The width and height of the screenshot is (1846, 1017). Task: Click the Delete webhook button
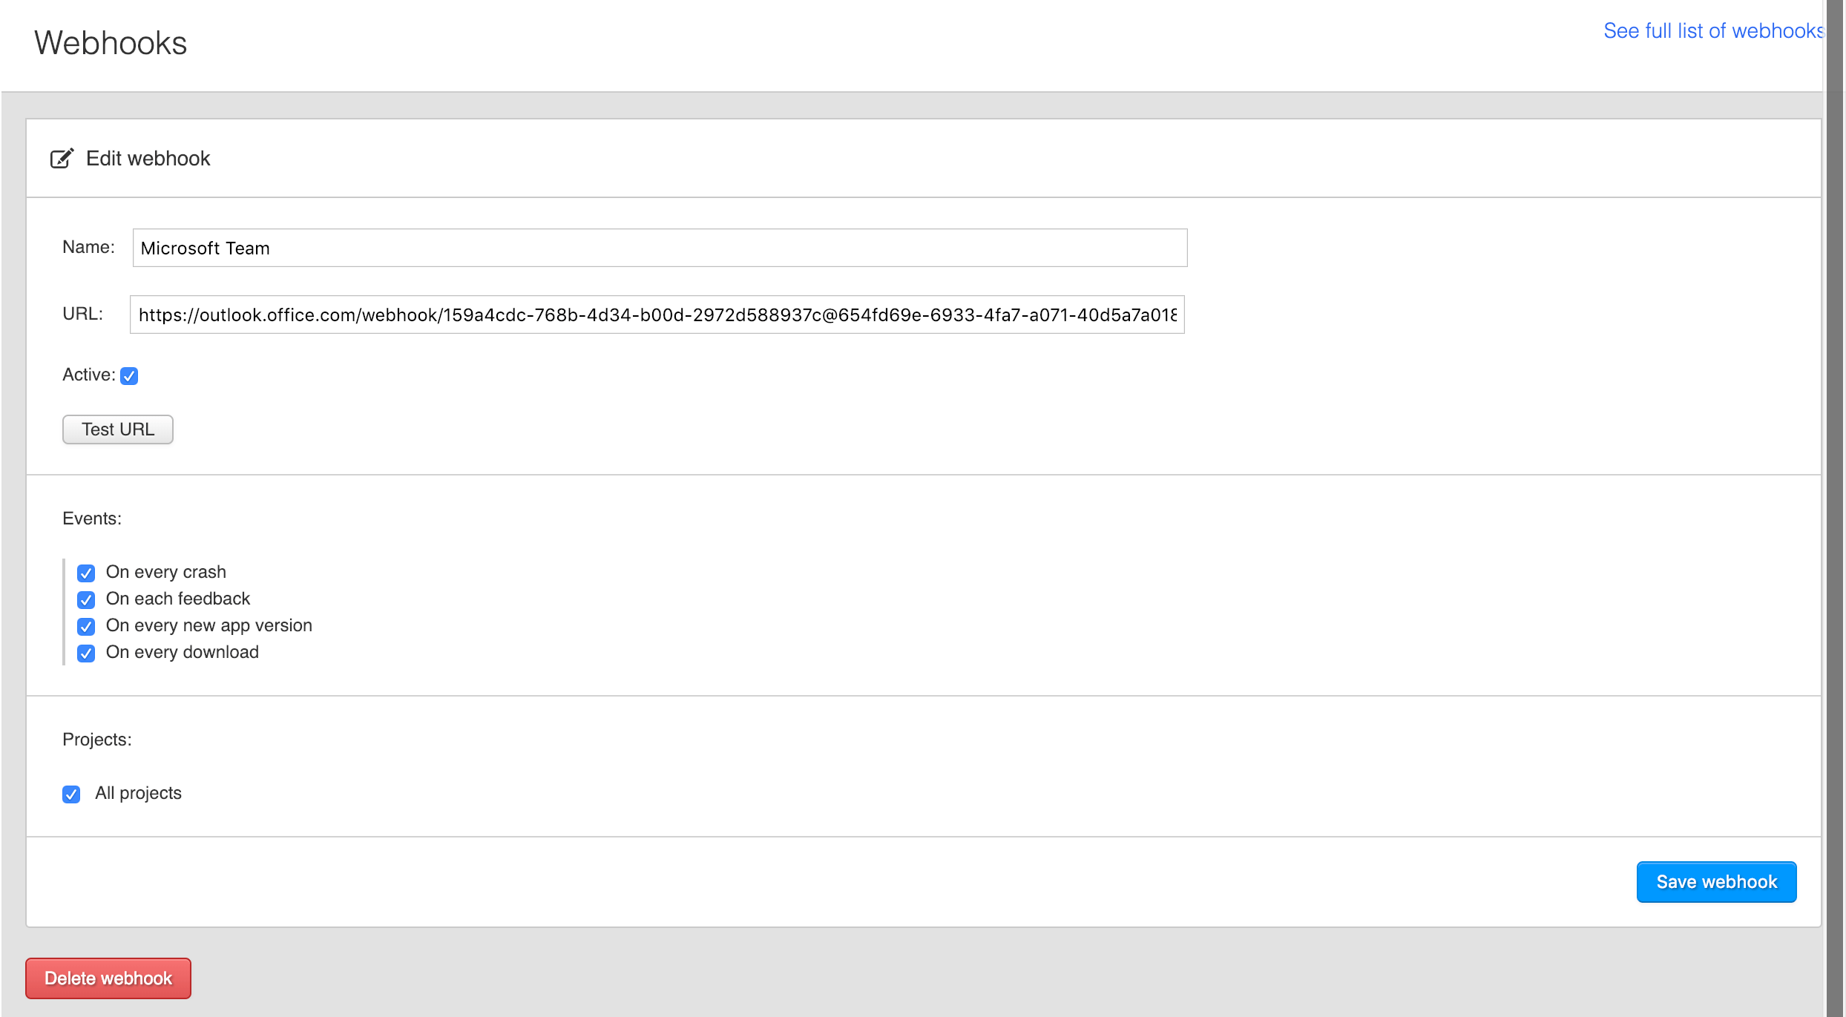(108, 978)
